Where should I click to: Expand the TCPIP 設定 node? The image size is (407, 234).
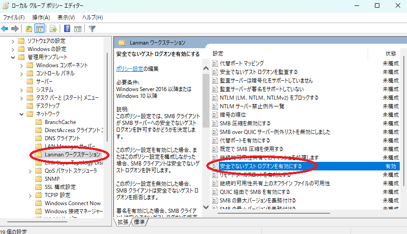[x=30, y=195]
